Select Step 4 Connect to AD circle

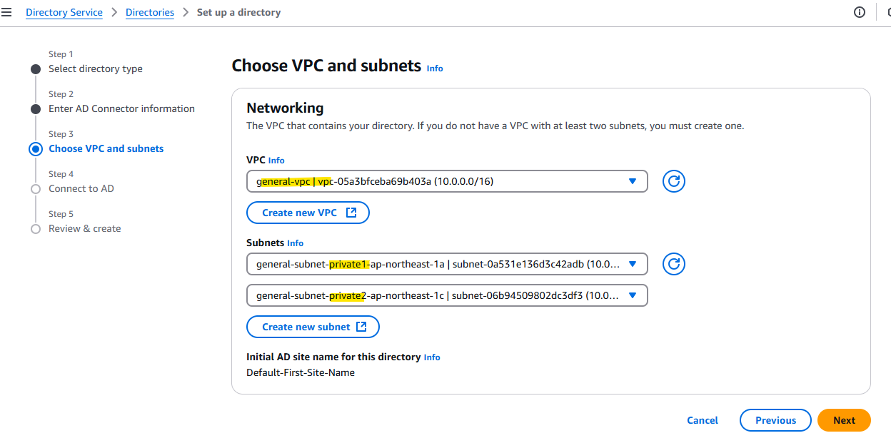click(36, 189)
